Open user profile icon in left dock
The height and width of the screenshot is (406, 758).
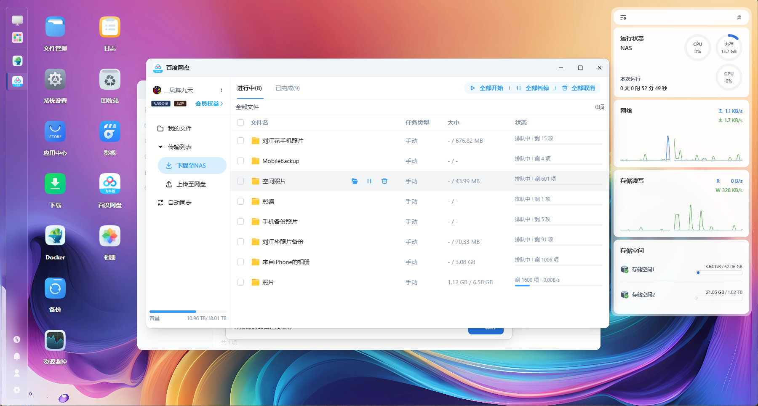tap(17, 373)
